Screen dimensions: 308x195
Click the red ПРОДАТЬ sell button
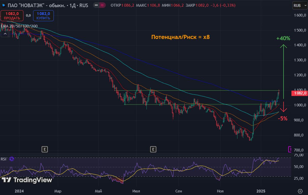[12, 16]
